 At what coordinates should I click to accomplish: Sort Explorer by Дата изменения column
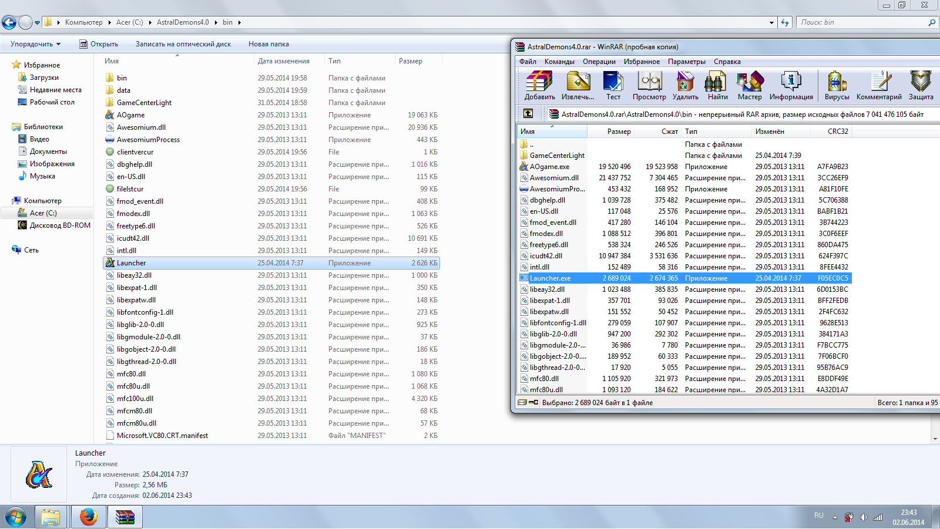[x=289, y=61]
